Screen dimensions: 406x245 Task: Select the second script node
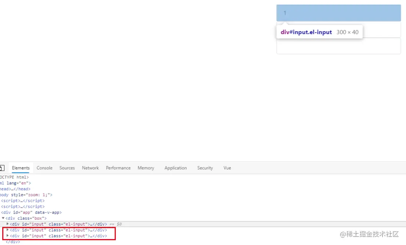tap(23, 207)
